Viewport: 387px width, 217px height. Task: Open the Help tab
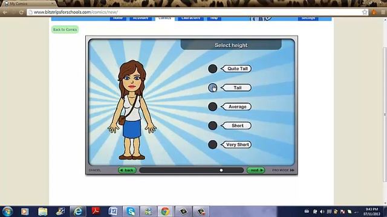pyautogui.click(x=214, y=18)
